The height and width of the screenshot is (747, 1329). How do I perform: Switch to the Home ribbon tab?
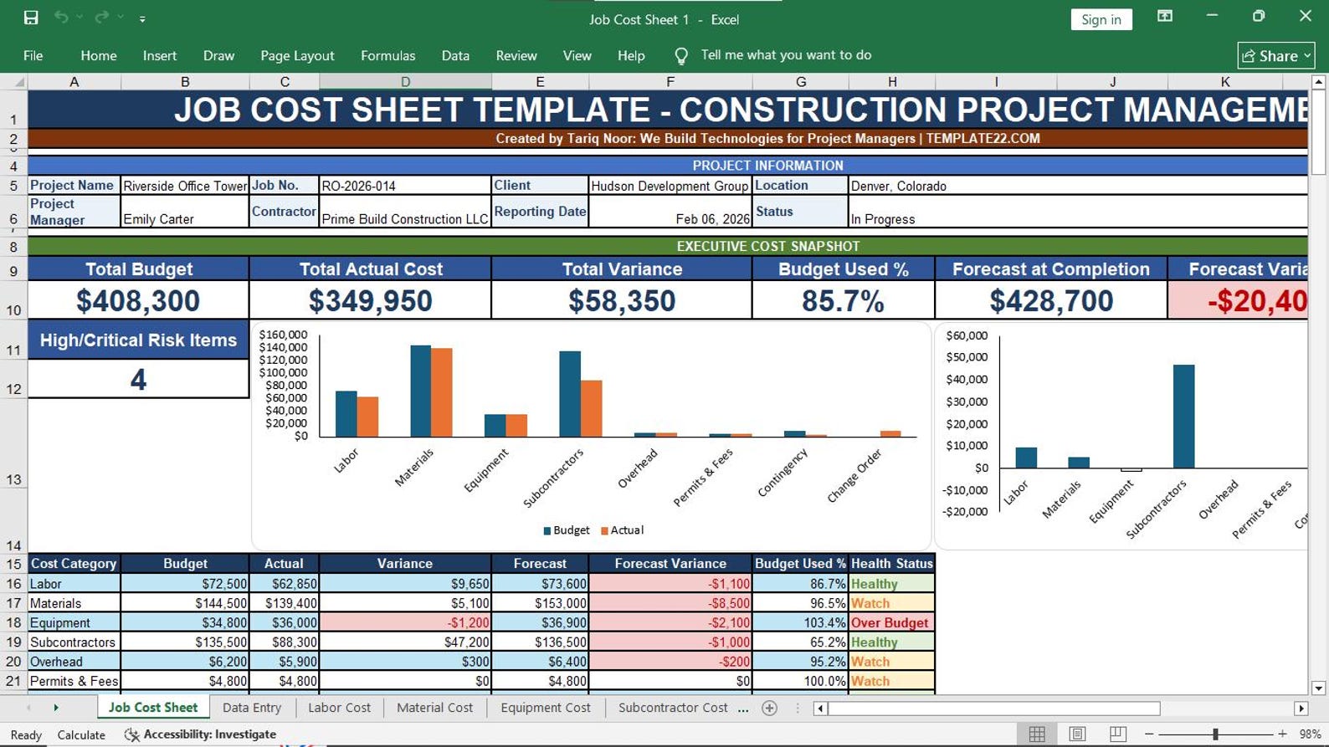click(99, 55)
